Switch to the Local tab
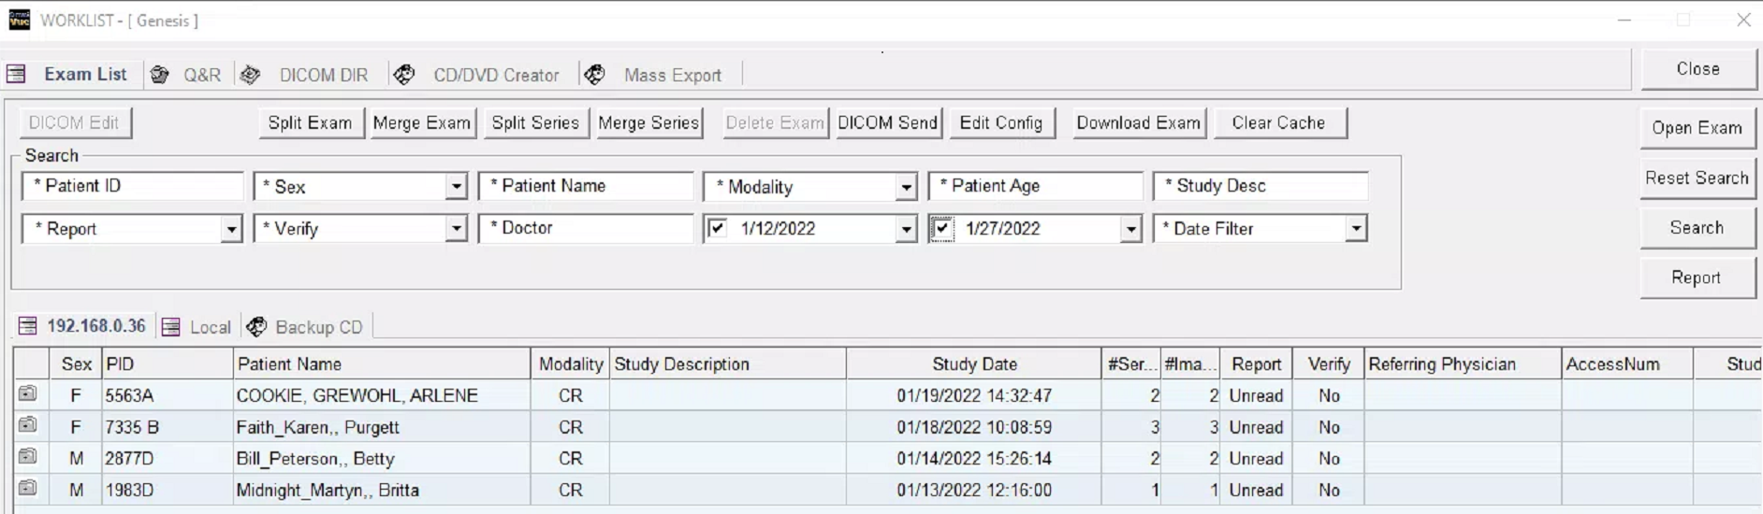The image size is (1763, 514). [210, 327]
